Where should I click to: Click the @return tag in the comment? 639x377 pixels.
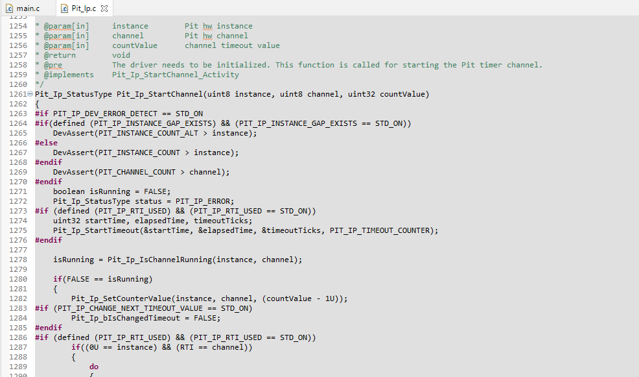point(60,55)
